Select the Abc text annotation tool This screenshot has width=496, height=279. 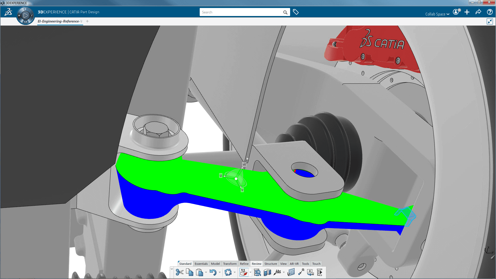[x=278, y=272]
